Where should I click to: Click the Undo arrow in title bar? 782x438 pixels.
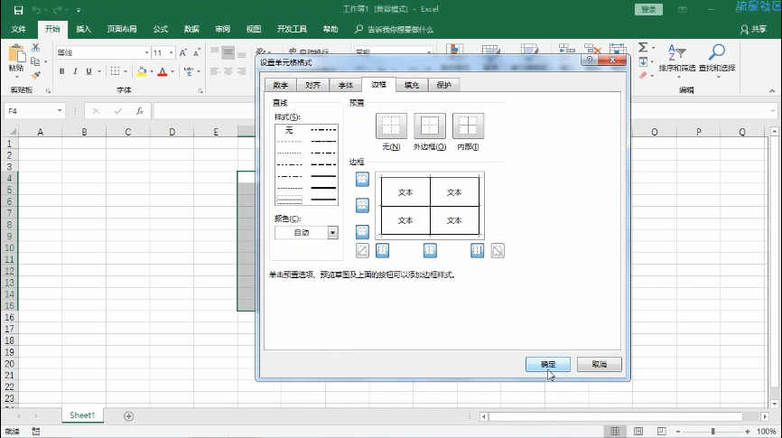point(36,9)
